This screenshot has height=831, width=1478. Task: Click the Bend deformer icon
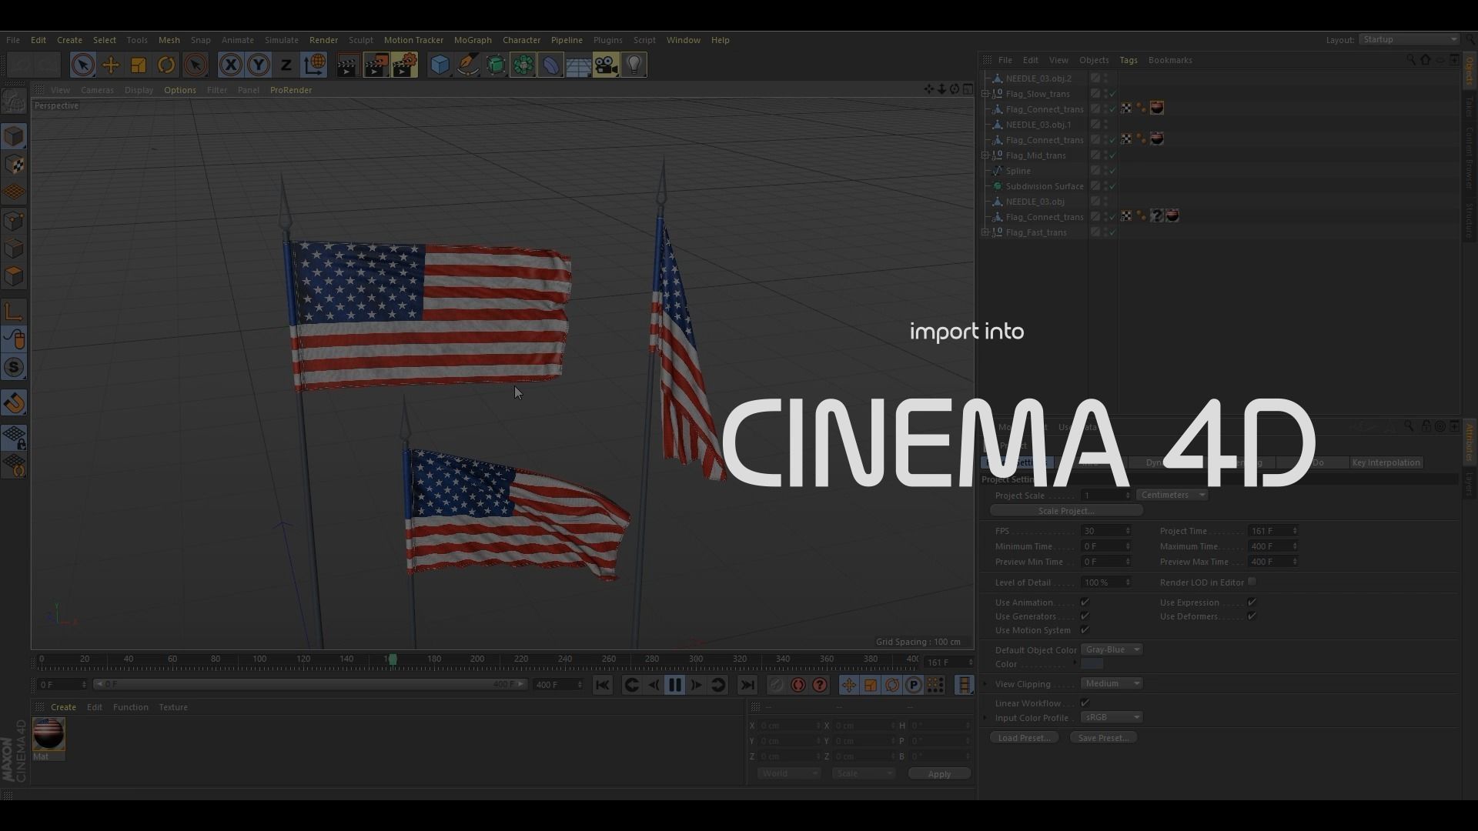pyautogui.click(x=551, y=65)
